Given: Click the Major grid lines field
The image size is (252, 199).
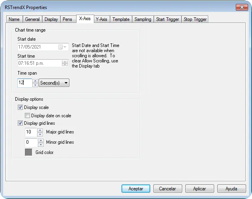Looking at the screenshot, I should 31,132.
